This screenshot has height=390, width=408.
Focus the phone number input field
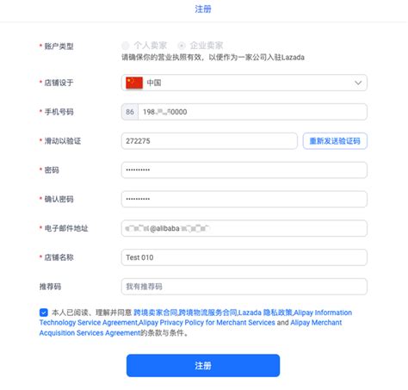pos(252,112)
